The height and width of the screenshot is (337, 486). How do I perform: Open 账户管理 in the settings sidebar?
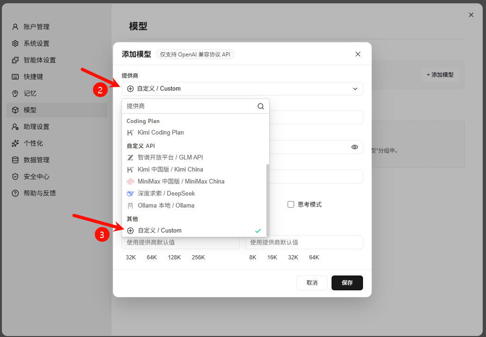(56, 27)
